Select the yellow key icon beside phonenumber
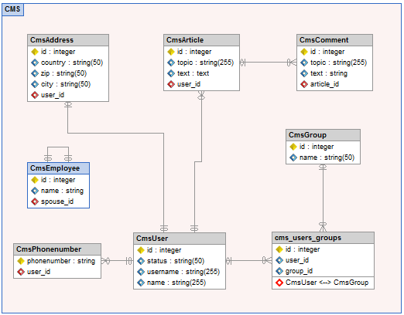Image resolution: width=404 pixels, height=315 pixels. coord(21,261)
